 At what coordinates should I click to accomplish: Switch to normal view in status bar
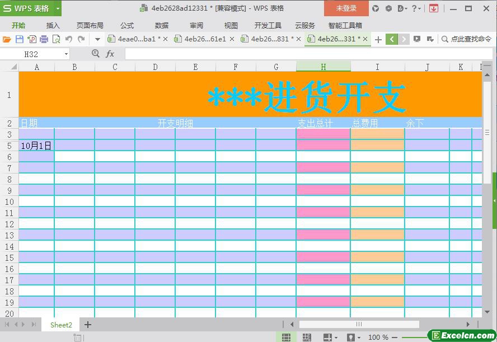286,337
